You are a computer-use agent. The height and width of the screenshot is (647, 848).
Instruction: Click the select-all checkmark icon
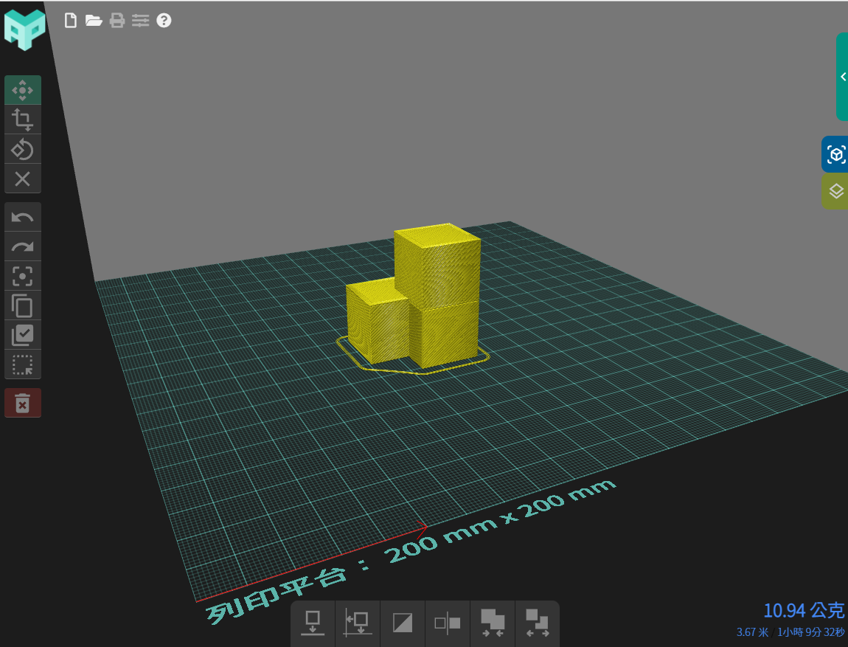point(23,336)
